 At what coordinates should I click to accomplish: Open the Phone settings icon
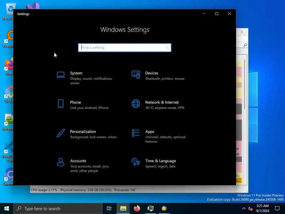[60, 104]
